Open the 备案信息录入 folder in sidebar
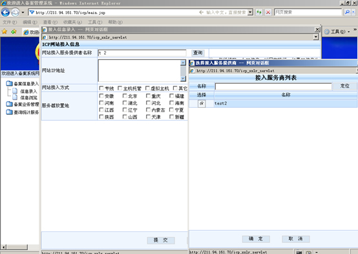Screen dimensions: 358x254 point(23,84)
